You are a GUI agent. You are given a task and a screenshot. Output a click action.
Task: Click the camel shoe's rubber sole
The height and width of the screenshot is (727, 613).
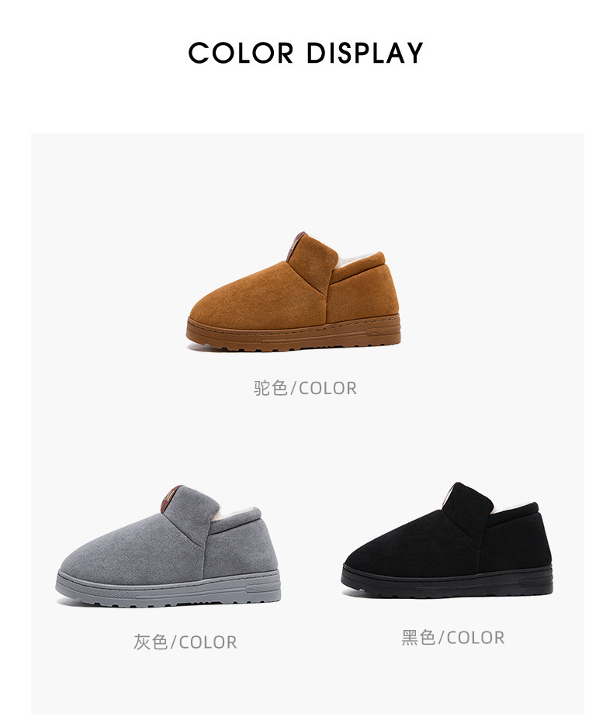pyautogui.click(x=293, y=332)
